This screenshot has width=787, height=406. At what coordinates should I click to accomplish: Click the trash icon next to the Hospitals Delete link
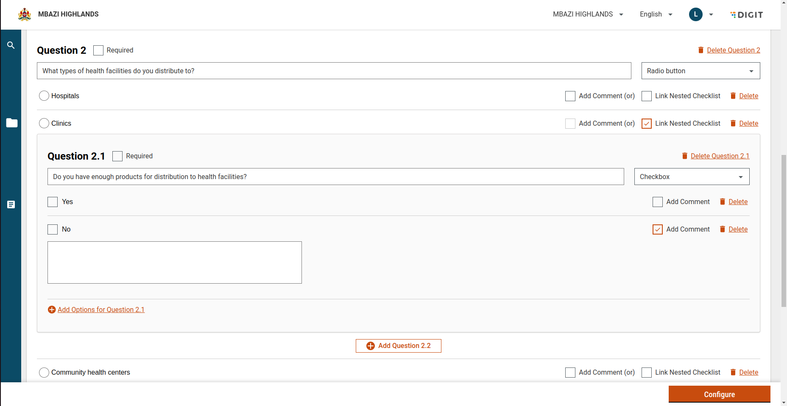(x=733, y=96)
